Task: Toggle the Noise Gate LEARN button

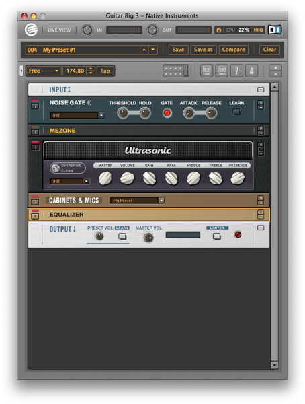Action: click(x=236, y=112)
